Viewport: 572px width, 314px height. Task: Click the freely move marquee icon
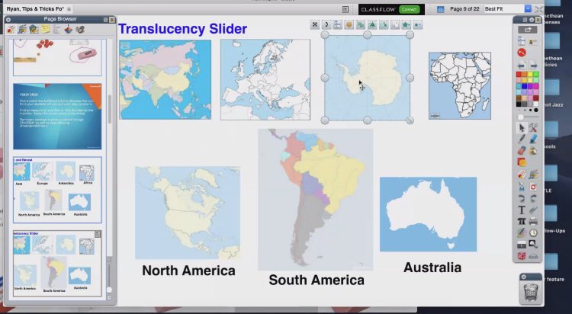pos(314,25)
